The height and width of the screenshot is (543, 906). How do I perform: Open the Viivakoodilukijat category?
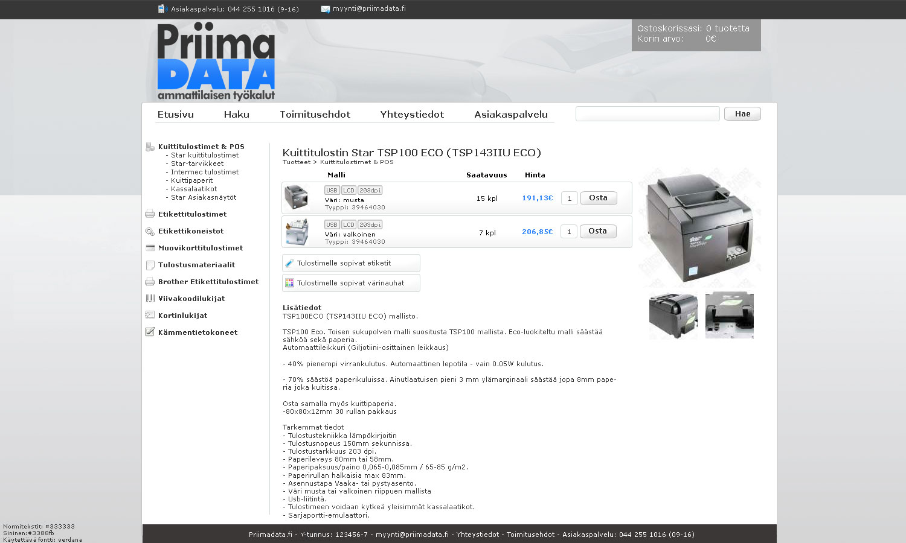click(x=191, y=299)
